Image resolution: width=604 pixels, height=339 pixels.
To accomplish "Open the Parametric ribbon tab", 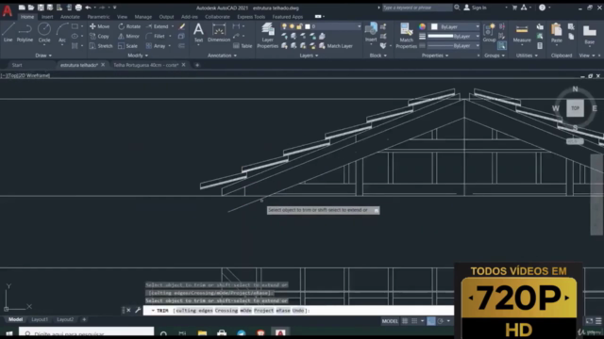I will click(98, 17).
